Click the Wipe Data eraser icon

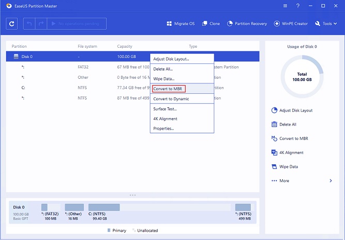(x=274, y=167)
